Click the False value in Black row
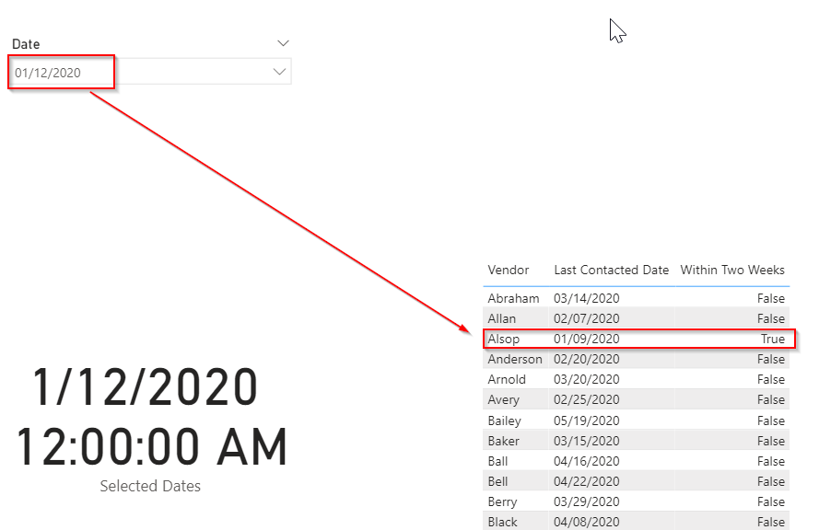The width and height of the screenshot is (819, 530). [771, 522]
